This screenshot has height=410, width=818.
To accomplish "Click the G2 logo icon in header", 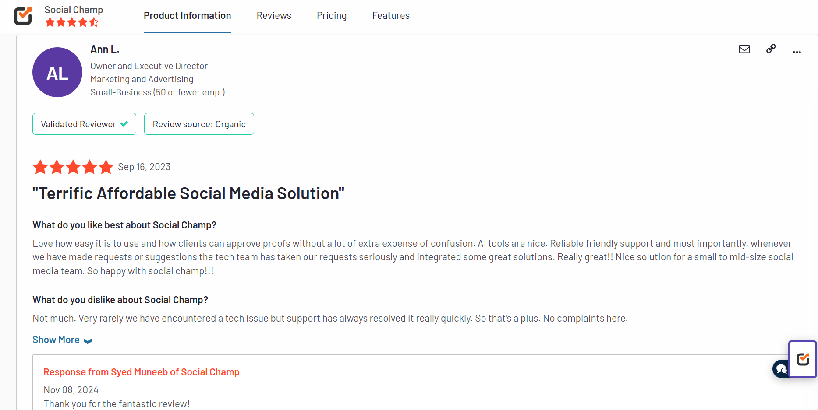I will click(x=23, y=16).
